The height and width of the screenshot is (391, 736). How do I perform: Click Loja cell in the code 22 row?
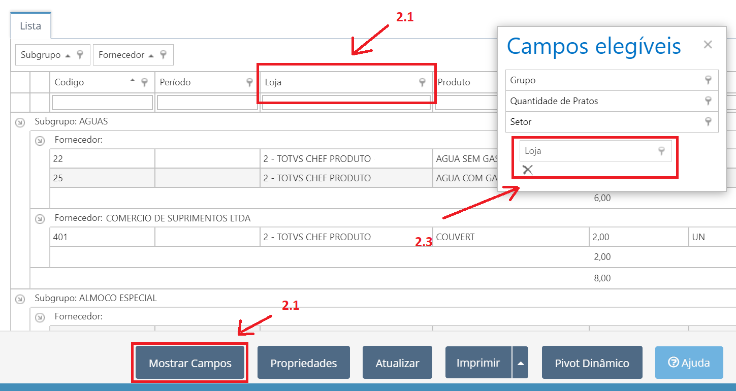(x=346, y=158)
